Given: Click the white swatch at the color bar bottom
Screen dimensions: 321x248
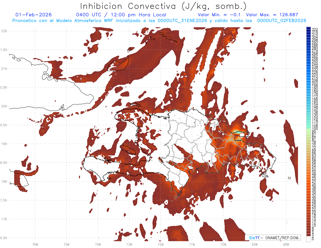Looking at the screenshot, I should pos(309,239).
